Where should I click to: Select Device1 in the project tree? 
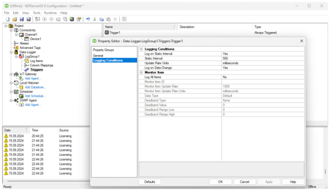[35, 39]
